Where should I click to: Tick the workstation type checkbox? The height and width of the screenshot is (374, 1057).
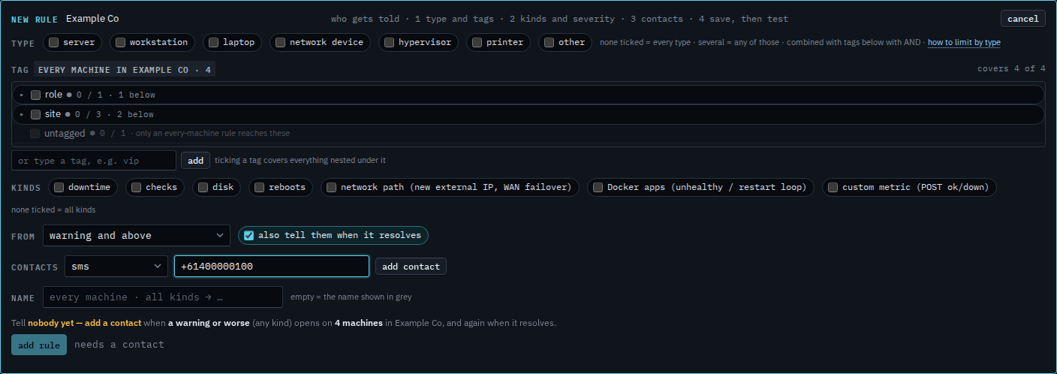[x=120, y=43]
